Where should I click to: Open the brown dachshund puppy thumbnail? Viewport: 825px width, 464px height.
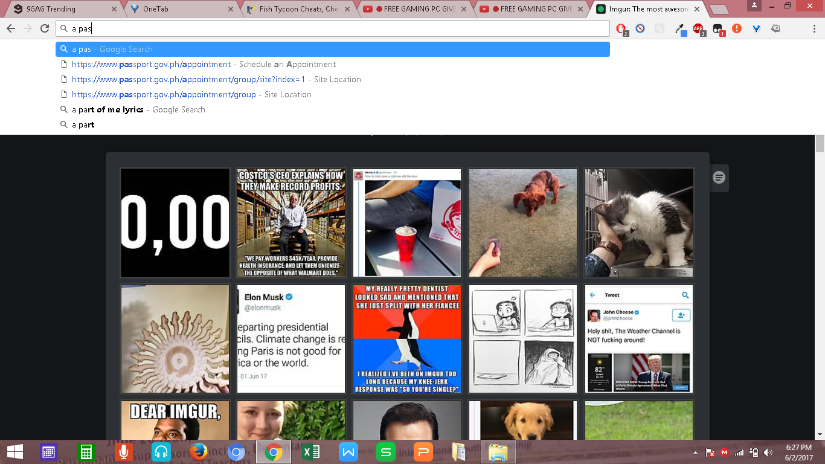coord(523,222)
